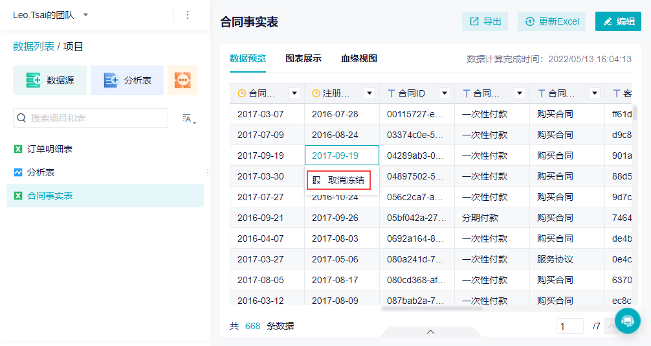Click text type icon in 合同ID header

391,93
